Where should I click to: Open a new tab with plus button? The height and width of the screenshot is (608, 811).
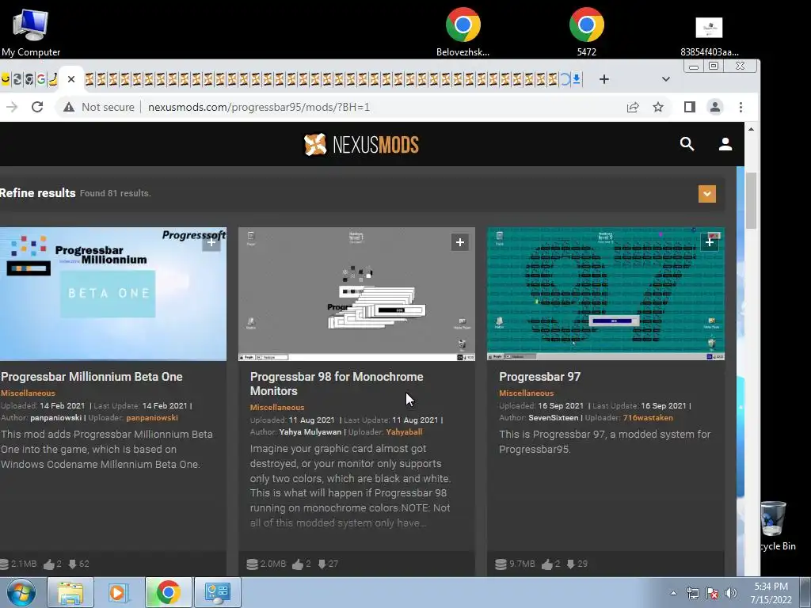603,79
